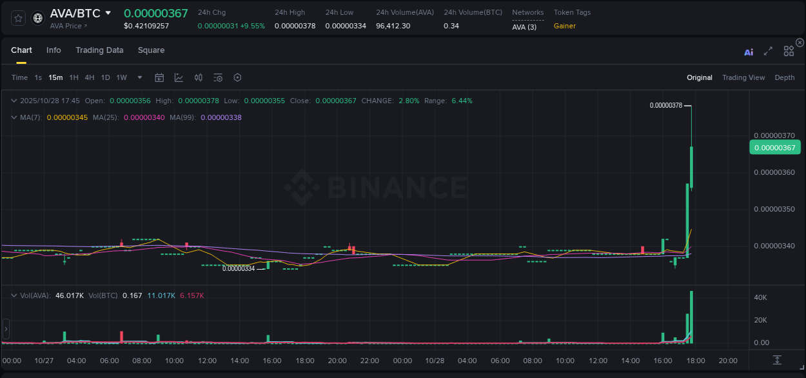Switch to the Trading Data tab

(99, 50)
